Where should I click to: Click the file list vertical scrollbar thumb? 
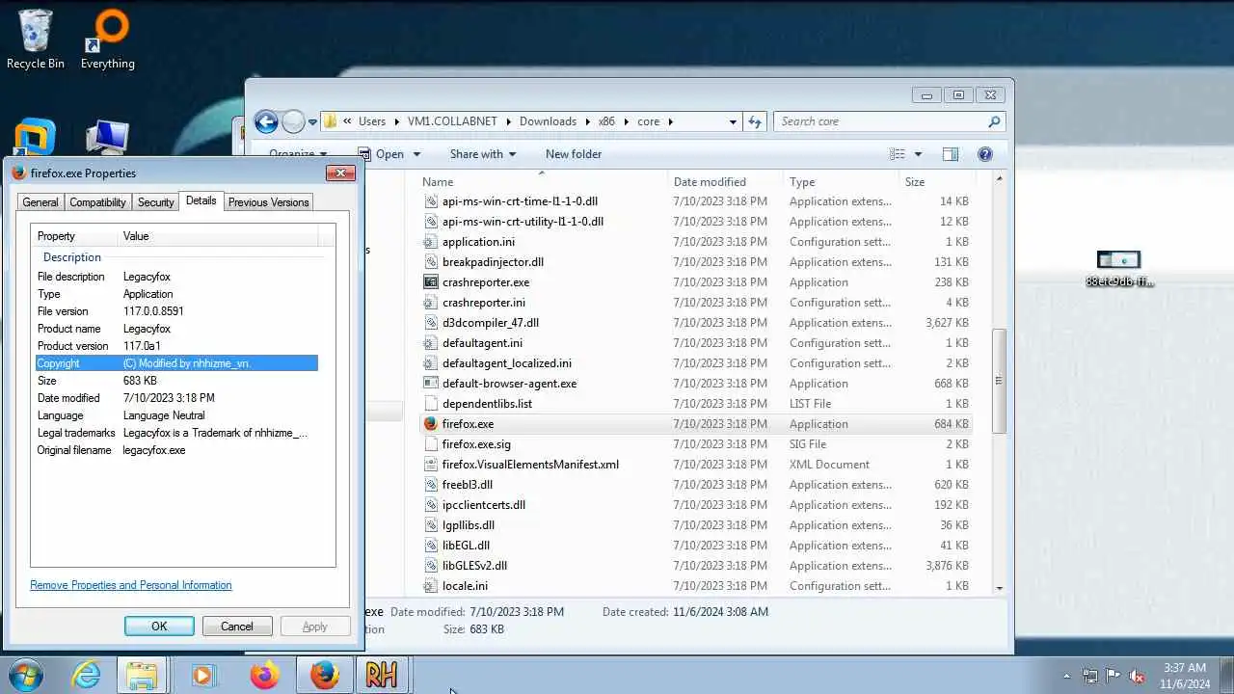click(999, 381)
